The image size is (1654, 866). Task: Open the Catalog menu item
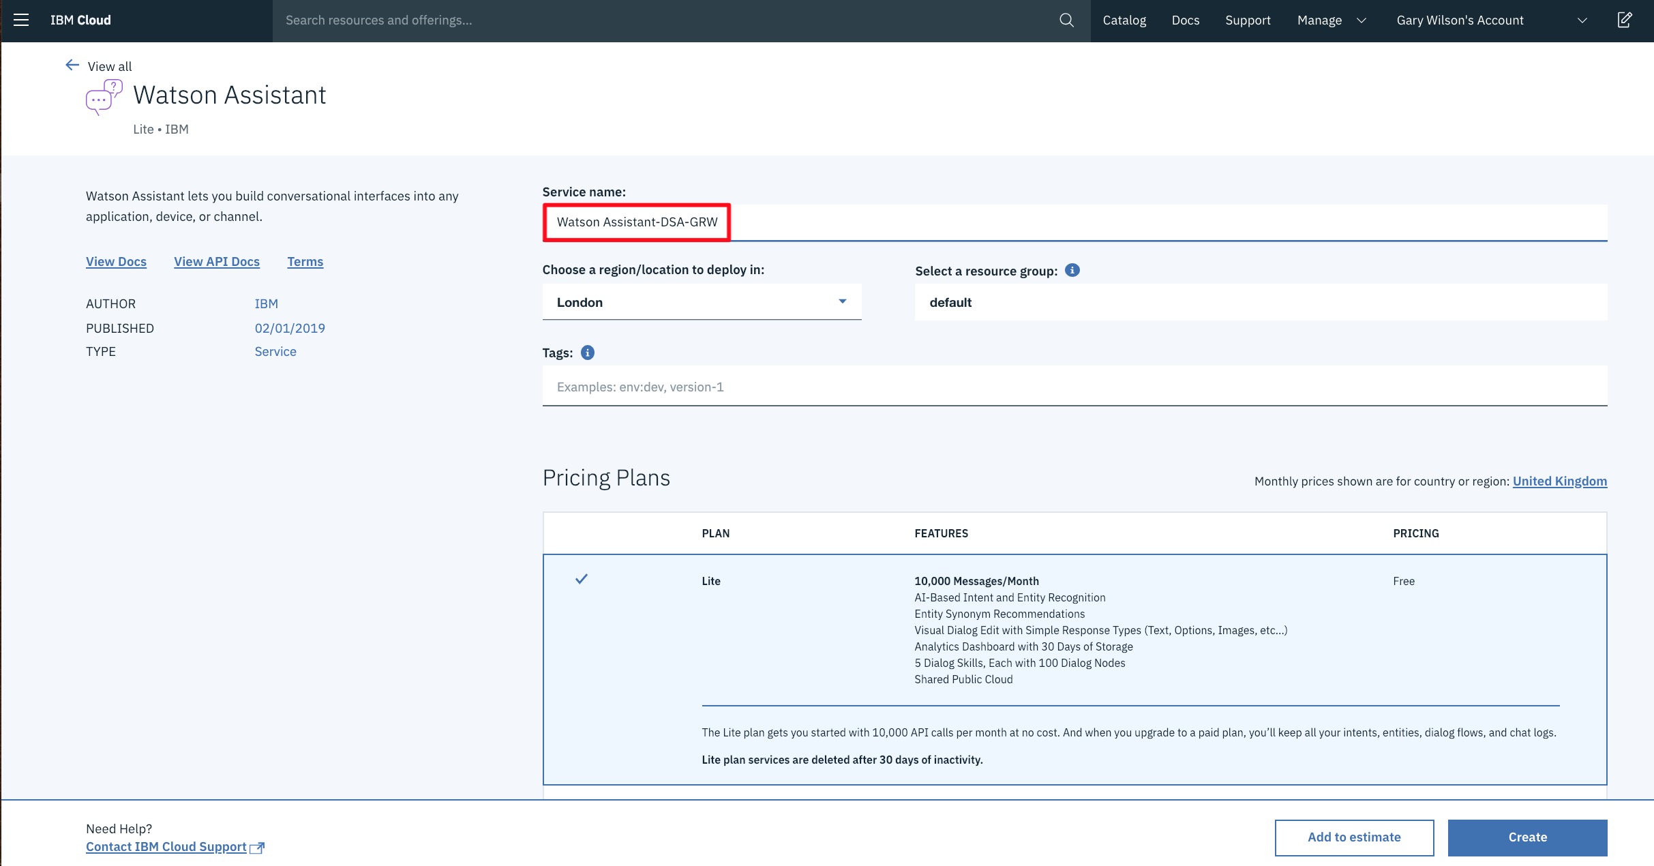click(1124, 20)
